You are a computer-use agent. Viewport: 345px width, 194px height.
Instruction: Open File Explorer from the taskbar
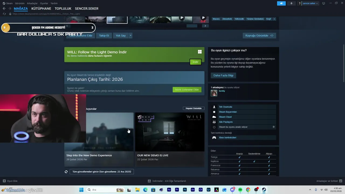[x=137, y=190]
